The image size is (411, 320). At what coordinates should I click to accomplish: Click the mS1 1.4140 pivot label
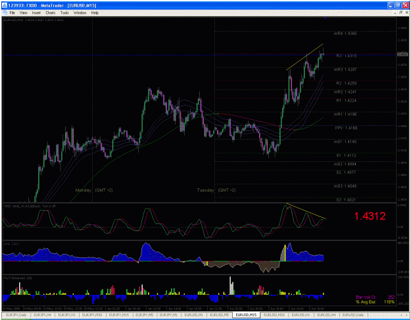tap(345, 142)
